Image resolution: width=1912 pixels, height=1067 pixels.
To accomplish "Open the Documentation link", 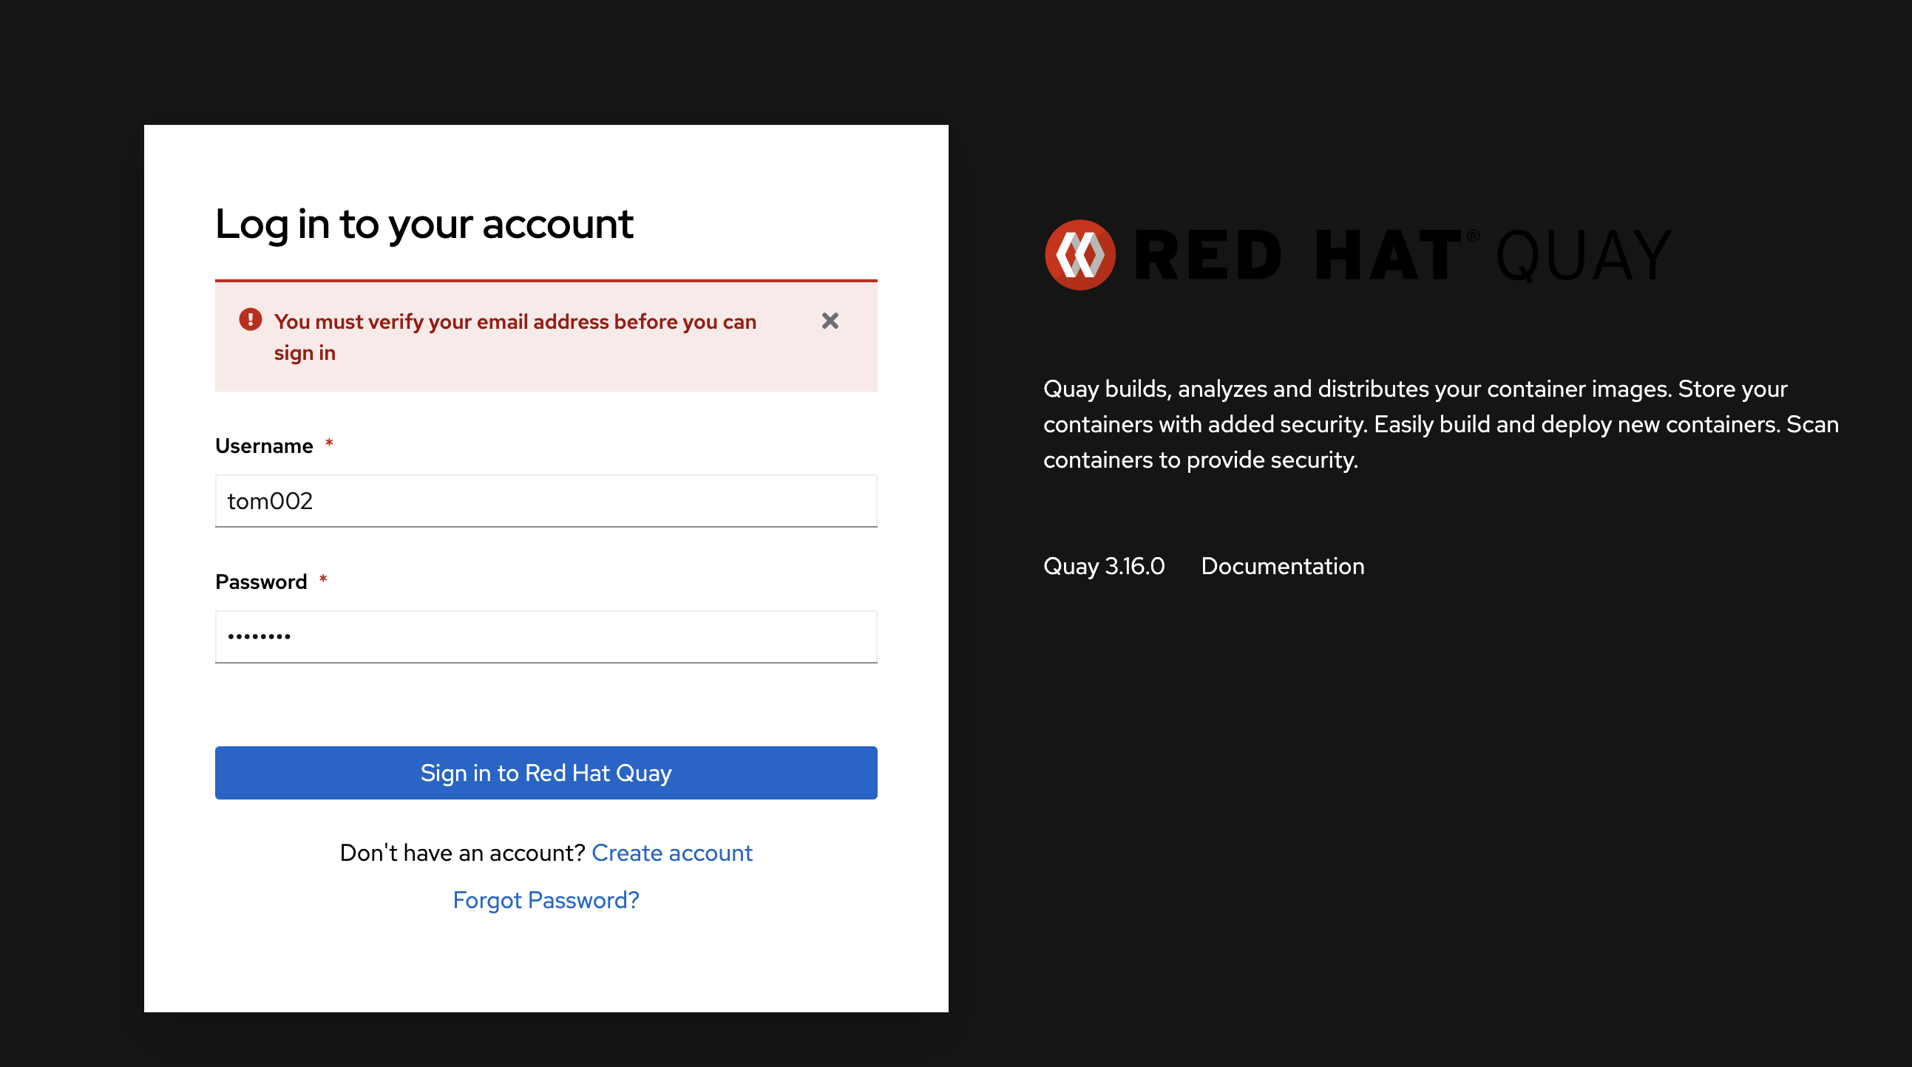I will (1282, 566).
